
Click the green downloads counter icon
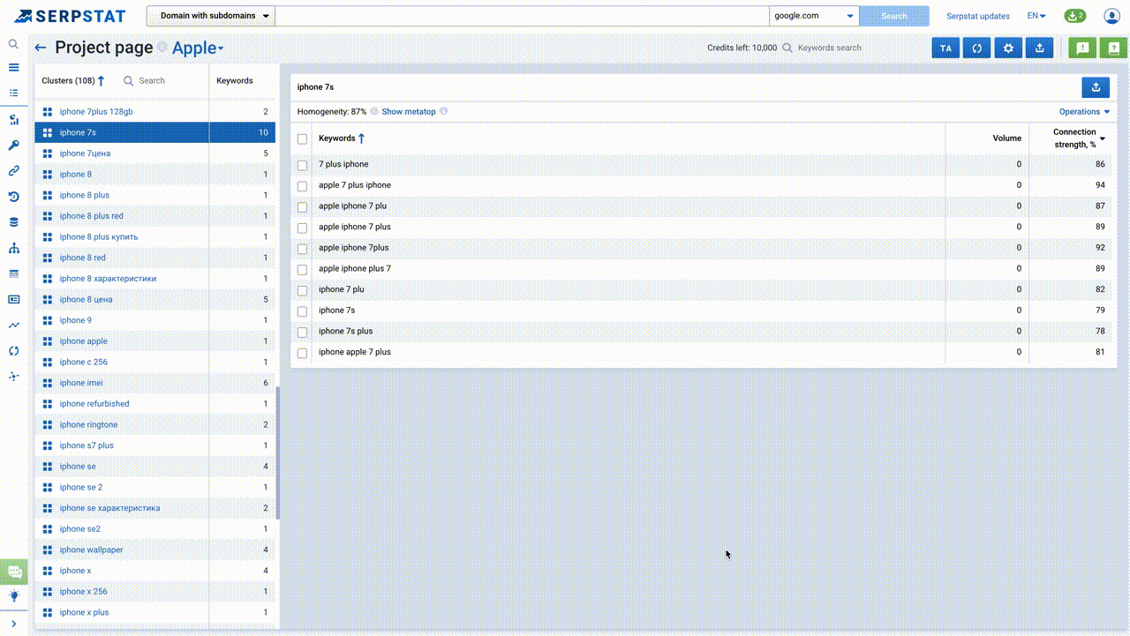pyautogui.click(x=1074, y=16)
